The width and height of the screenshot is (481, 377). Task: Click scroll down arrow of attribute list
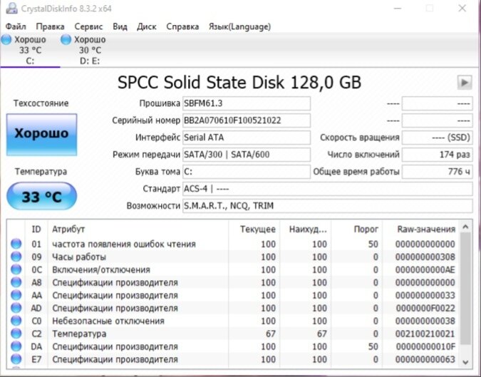point(465,362)
